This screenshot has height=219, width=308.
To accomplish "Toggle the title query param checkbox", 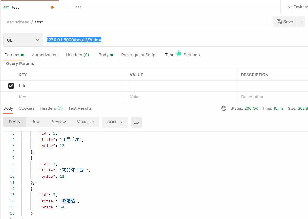I will coord(11,86).
